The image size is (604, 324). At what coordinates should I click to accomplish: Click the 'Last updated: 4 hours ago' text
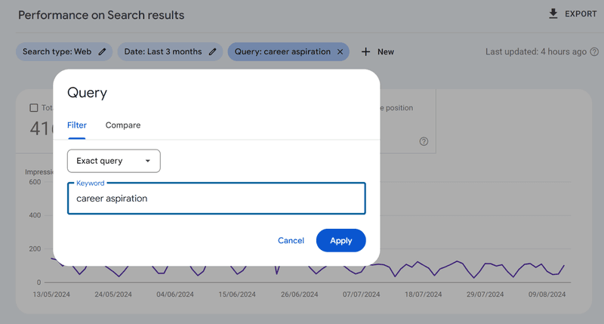(536, 51)
